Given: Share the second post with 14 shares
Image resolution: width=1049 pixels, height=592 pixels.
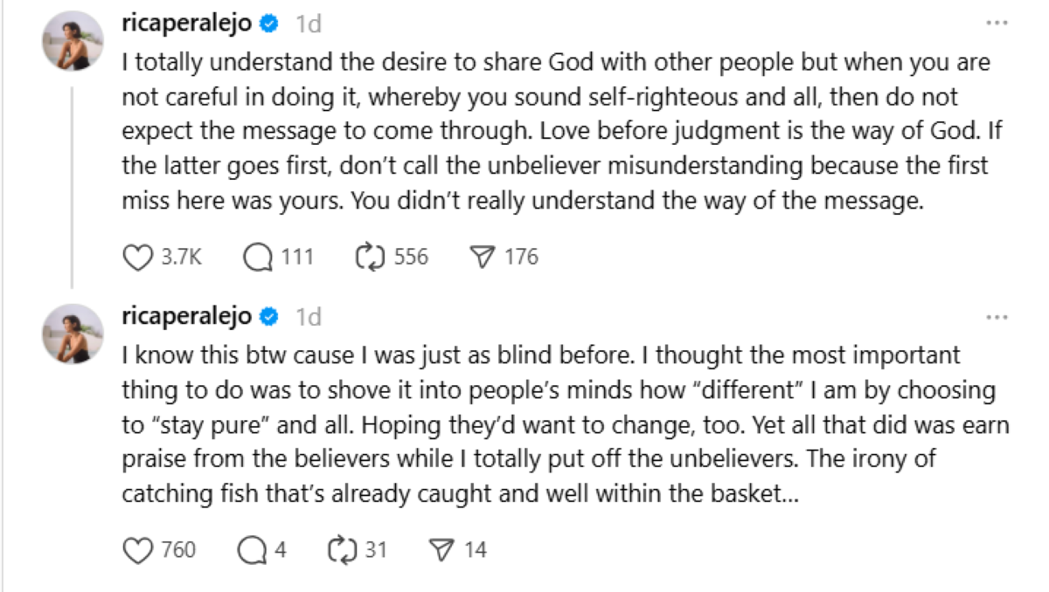Looking at the screenshot, I should (444, 550).
